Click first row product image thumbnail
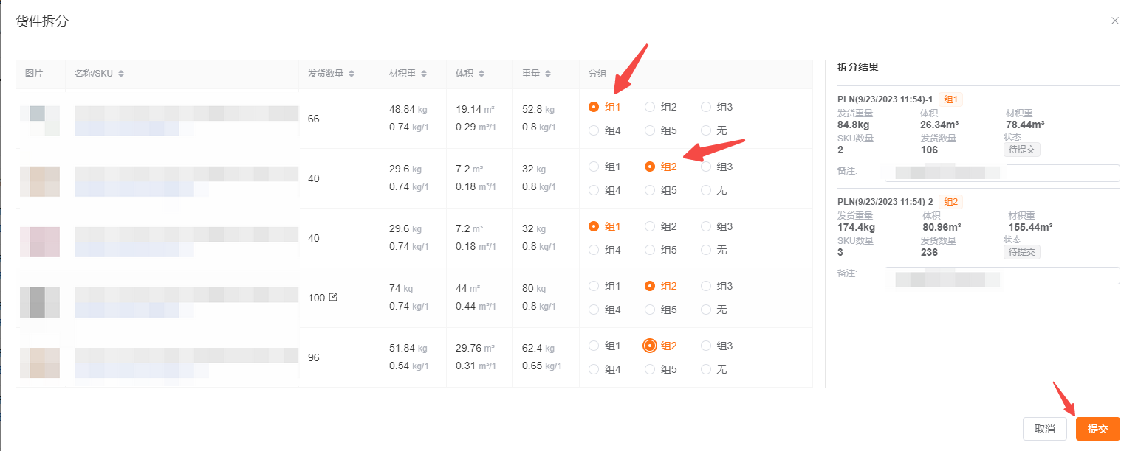The image size is (1121, 451). pyautogui.click(x=40, y=119)
